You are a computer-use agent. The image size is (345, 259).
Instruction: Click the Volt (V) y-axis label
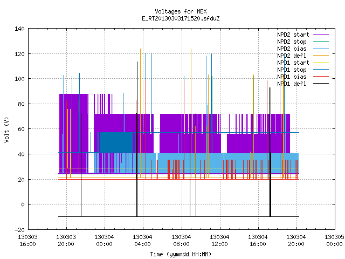coord(6,129)
